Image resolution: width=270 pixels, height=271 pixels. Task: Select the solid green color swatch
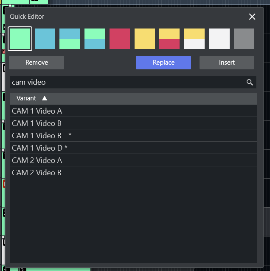click(x=20, y=39)
